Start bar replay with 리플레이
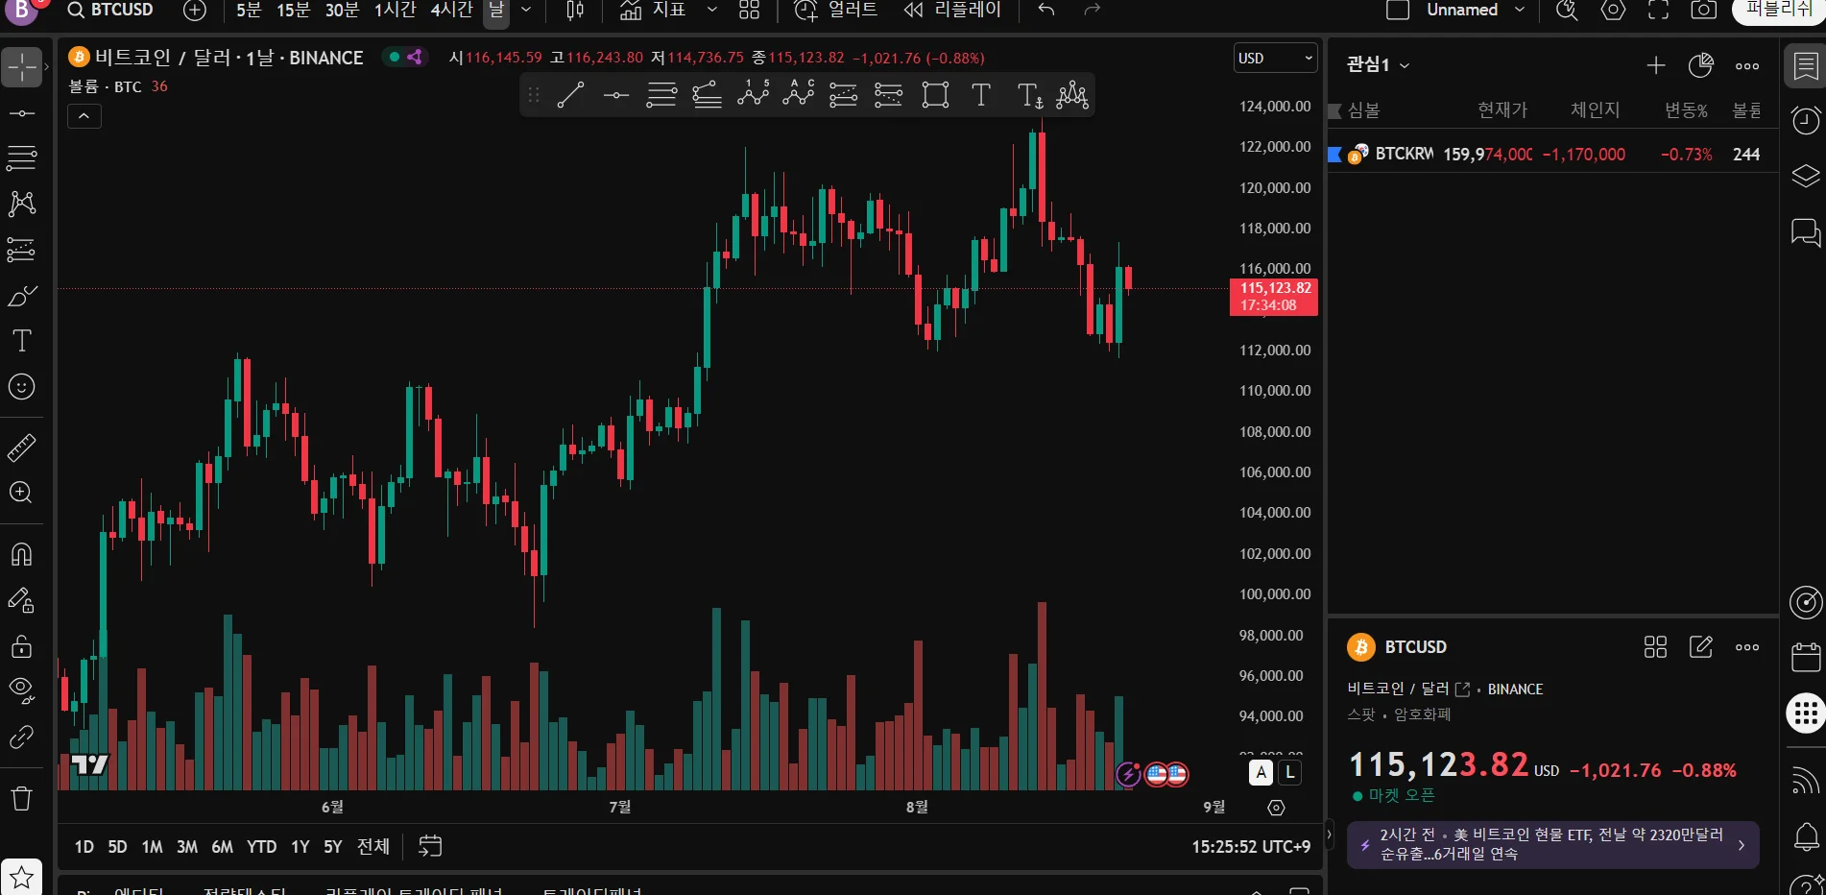 [951, 11]
